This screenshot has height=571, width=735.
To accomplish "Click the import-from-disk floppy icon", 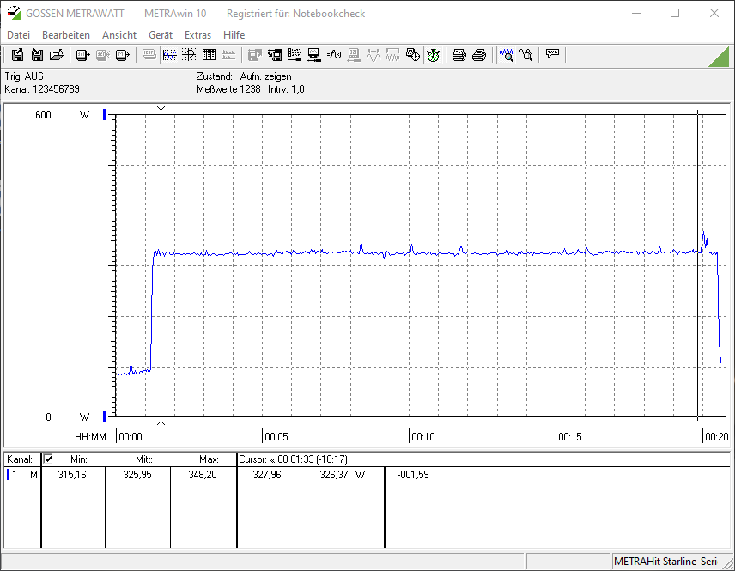I will pyautogui.click(x=37, y=55).
